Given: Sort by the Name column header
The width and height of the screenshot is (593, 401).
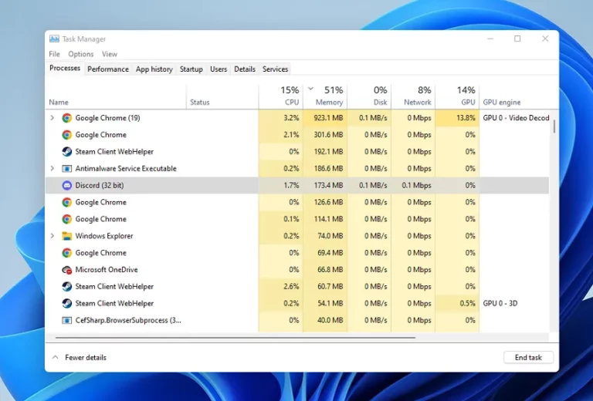Looking at the screenshot, I should coord(116,96).
